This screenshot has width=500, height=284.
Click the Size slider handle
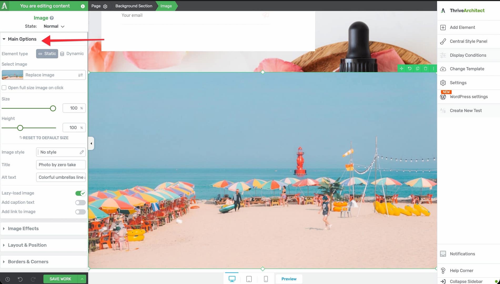click(x=53, y=108)
